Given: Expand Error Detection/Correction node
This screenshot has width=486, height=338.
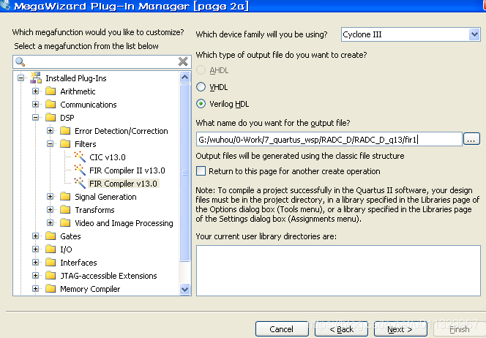Looking at the screenshot, I should coord(50,130).
